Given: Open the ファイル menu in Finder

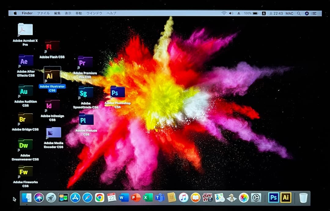Looking at the screenshot, I should click(43, 13).
